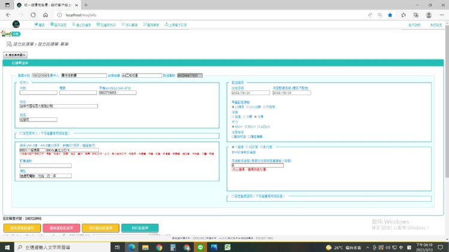Open LINE app from taskbar
This screenshot has width=449, height=252.
[200, 247]
